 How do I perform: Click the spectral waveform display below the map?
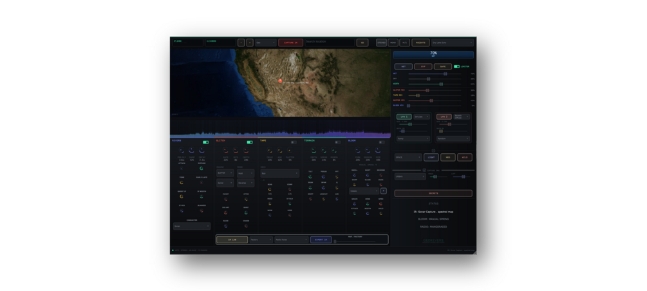pos(280,128)
